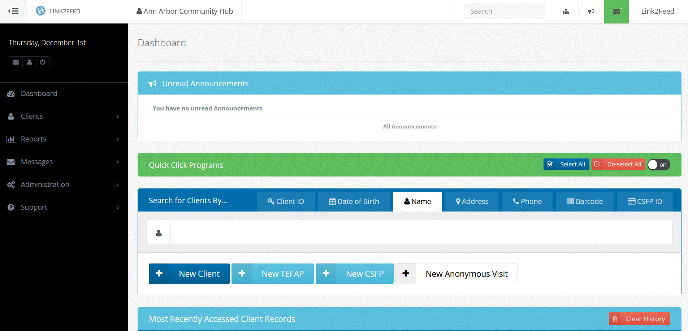Switch to the Date of Birth search tab
688x331 pixels.
coord(354,201)
